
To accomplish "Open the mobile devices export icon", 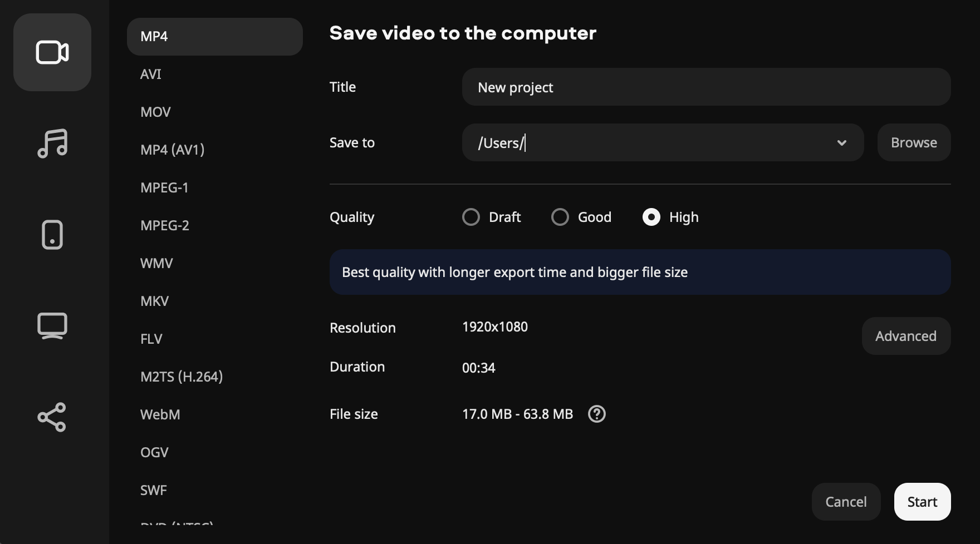I will pyautogui.click(x=52, y=235).
